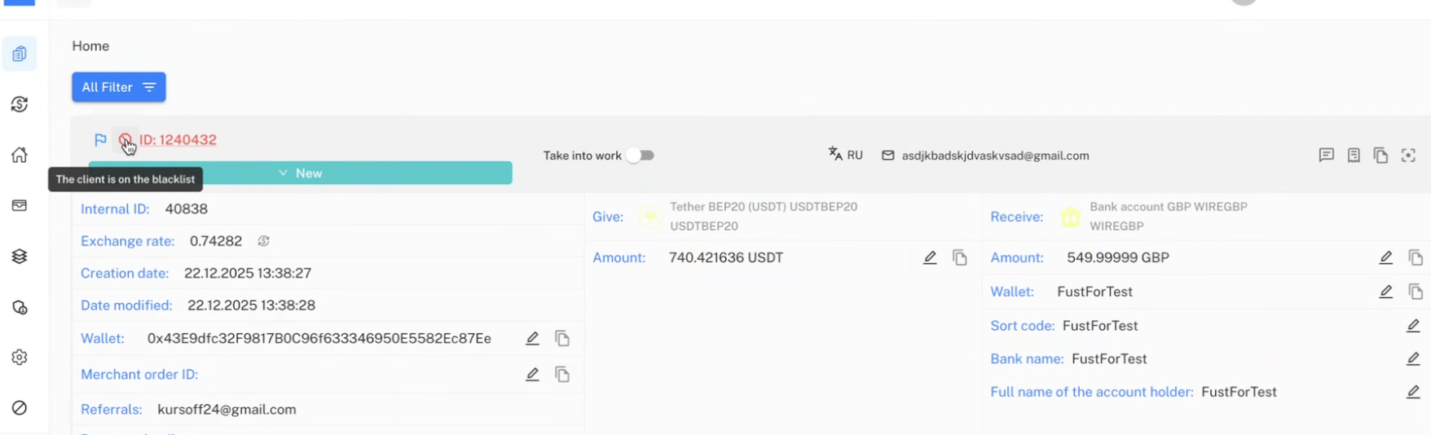This screenshot has width=1431, height=435.
Task: Copy the 740.421636 USDT amount
Action: click(x=960, y=258)
